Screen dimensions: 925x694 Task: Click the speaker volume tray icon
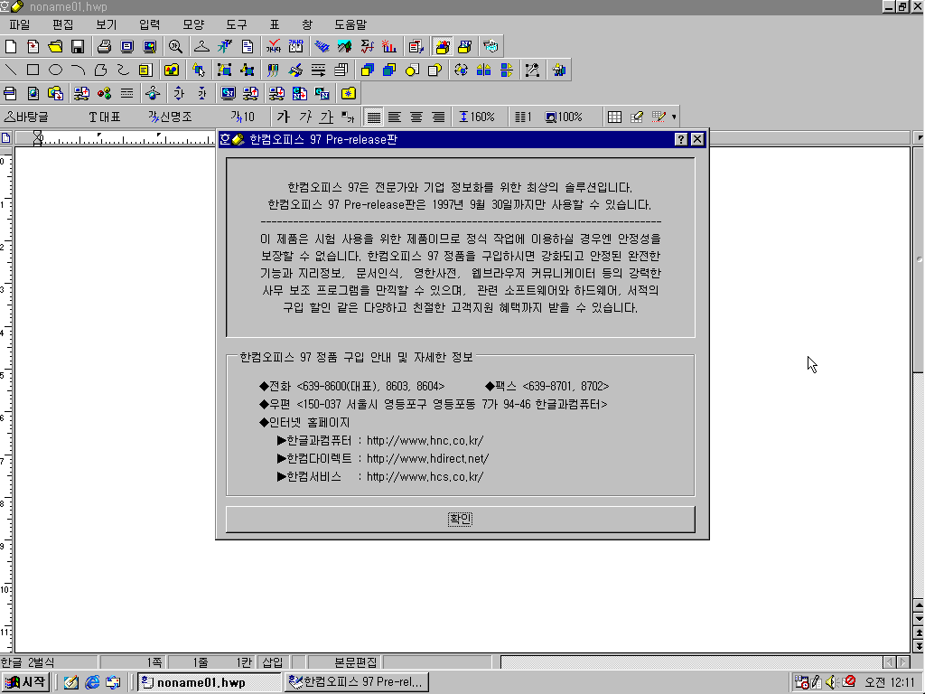click(832, 682)
